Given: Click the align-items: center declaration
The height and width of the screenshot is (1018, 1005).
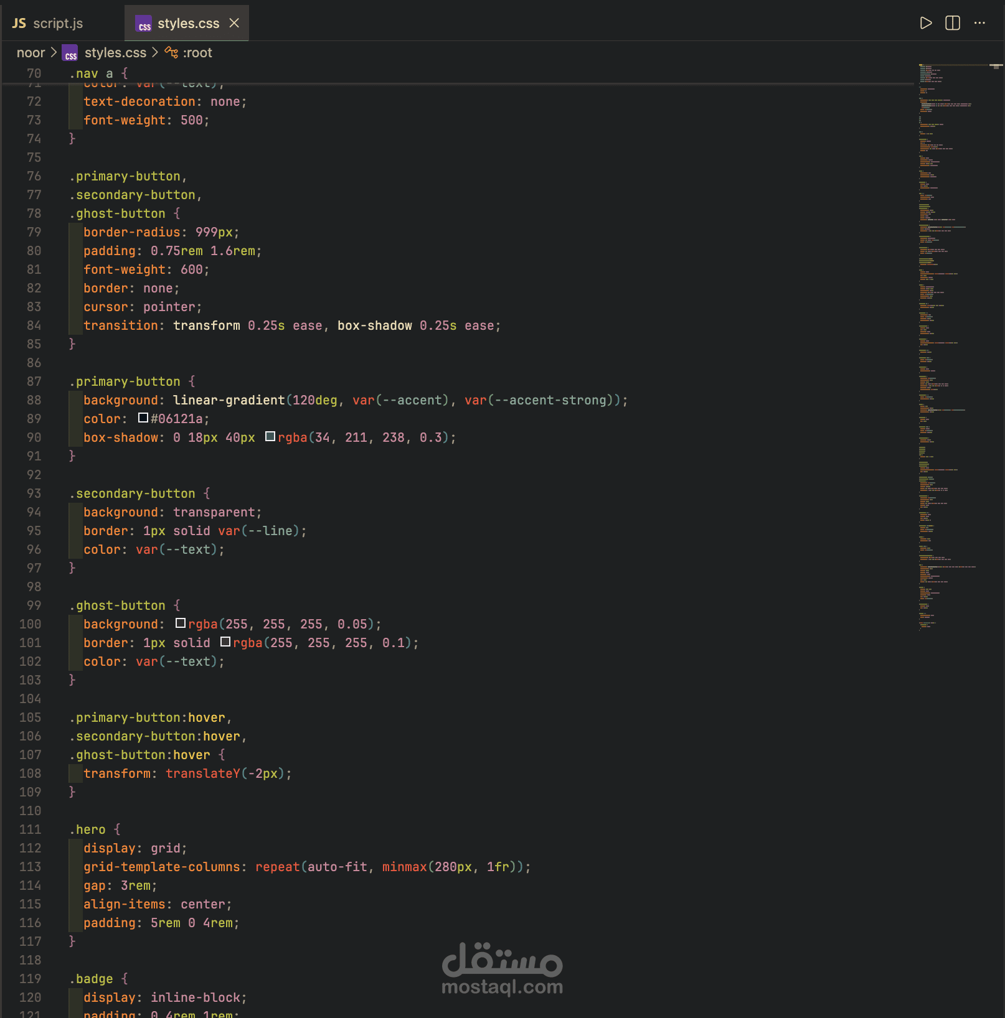Looking at the screenshot, I should 158,904.
